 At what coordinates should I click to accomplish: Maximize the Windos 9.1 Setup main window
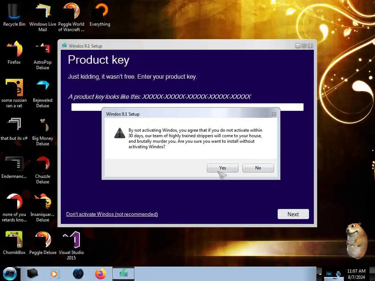304,46
